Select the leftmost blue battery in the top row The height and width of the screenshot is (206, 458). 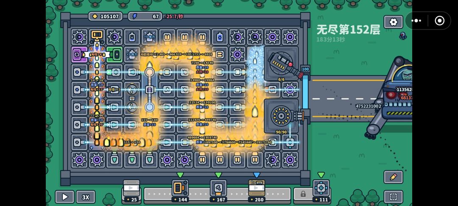pos(132,37)
